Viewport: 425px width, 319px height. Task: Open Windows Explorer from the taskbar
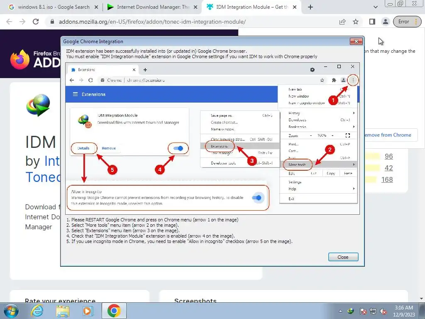pyautogui.click(x=63, y=311)
